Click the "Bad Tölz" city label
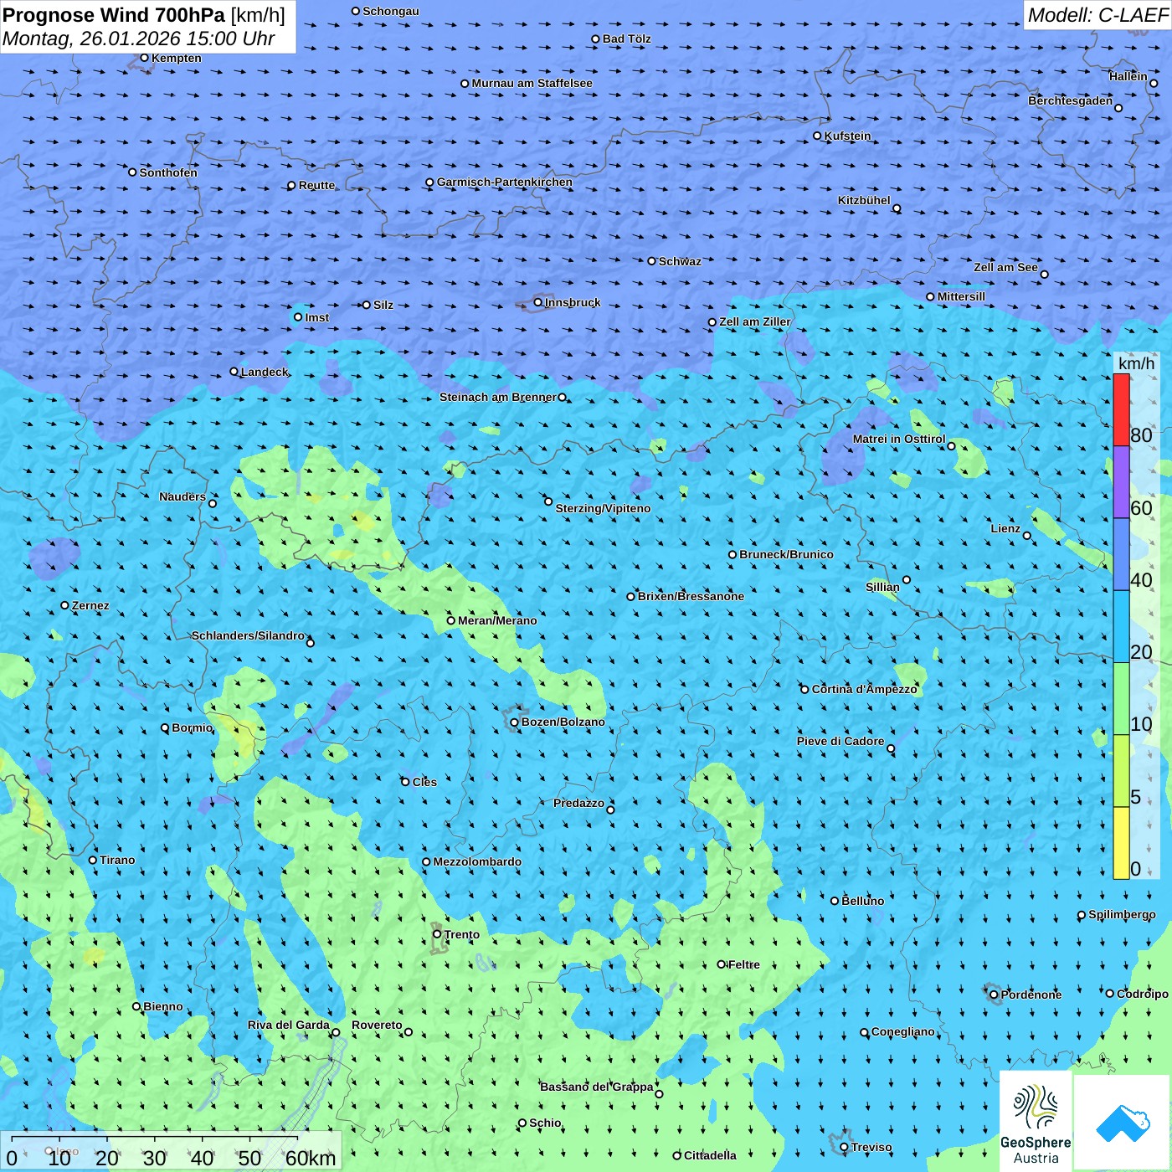The width and height of the screenshot is (1172, 1172). click(627, 39)
